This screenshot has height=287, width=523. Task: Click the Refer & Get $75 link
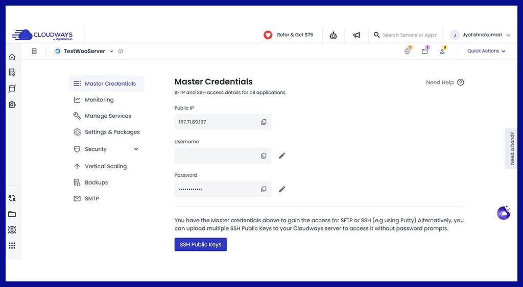[295, 35]
